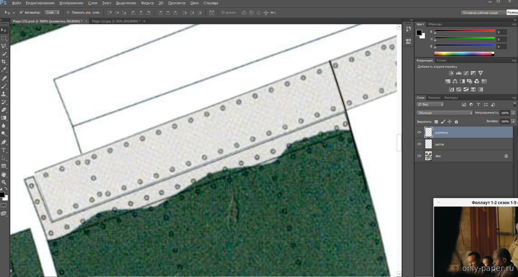Screen dimensions: 518x277
Task: Select the Eraser tool
Action: 4,110
